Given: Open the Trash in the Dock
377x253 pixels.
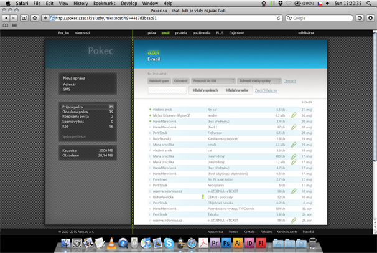Looking at the screenshot, I should click(x=311, y=244).
